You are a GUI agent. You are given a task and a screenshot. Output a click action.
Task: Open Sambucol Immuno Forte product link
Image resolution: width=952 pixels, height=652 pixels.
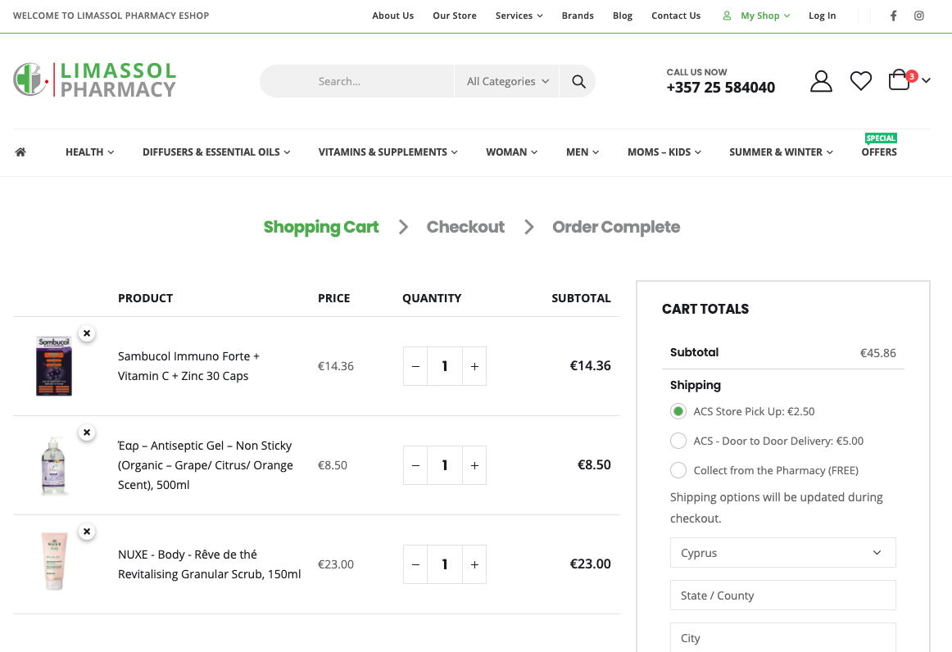point(188,366)
